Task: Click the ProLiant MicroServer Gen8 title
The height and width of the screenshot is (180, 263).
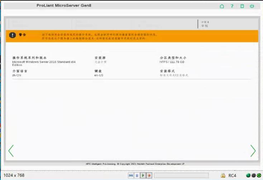Action: tap(64, 5)
